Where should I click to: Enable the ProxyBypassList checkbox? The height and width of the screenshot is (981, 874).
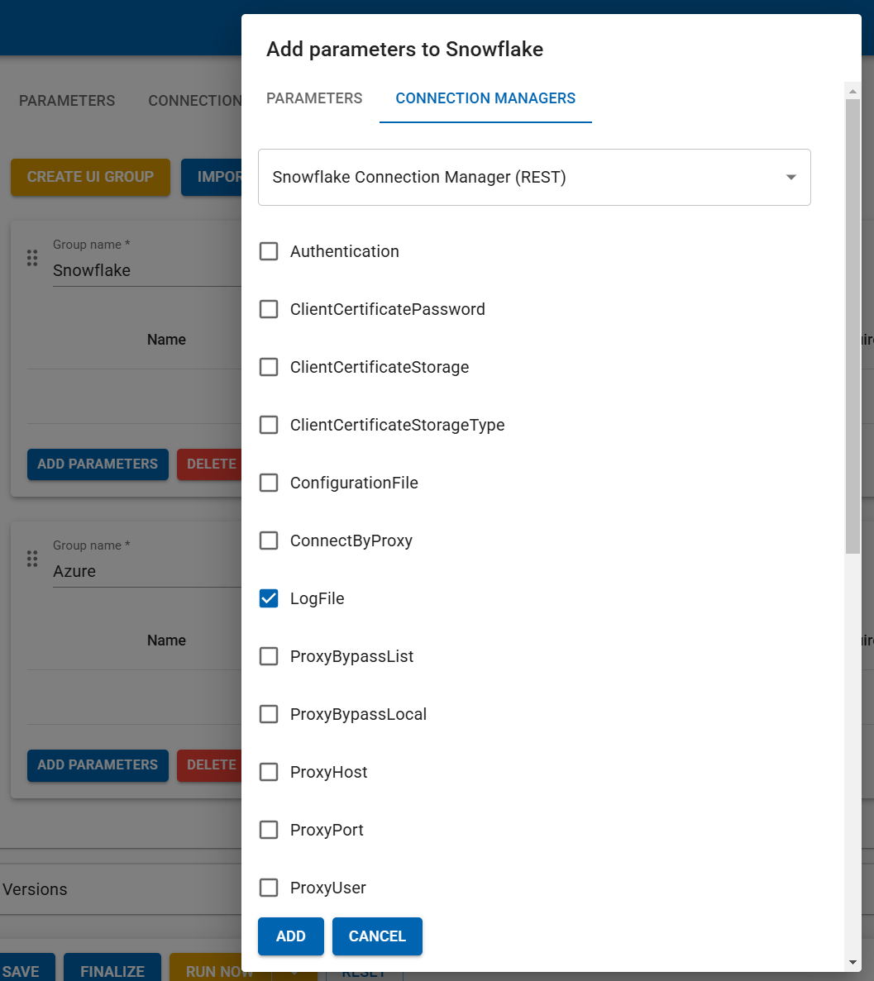[x=269, y=656]
